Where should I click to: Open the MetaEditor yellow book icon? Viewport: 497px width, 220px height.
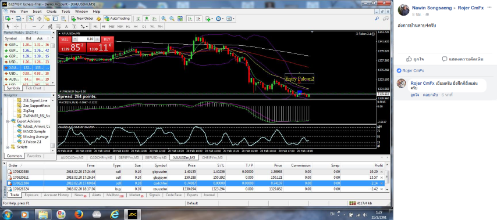coord(98,19)
